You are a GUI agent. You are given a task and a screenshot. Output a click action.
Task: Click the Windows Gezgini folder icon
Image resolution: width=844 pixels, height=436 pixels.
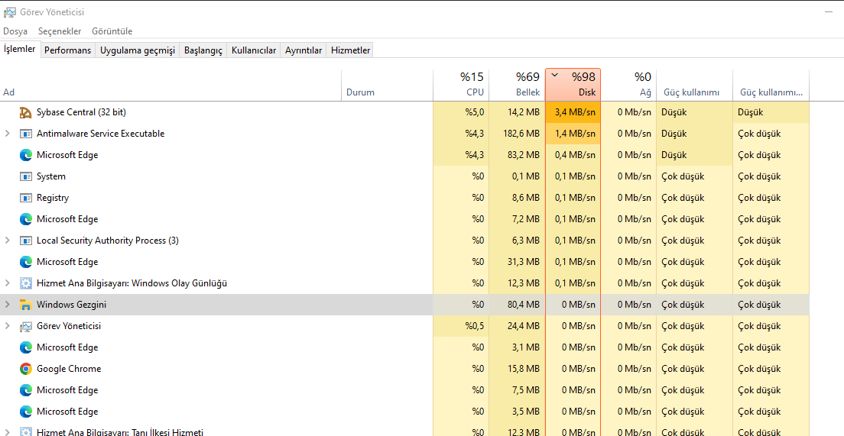25,305
